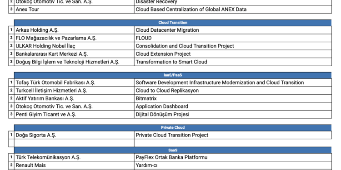Select the Anex Tour company cell

(74, 10)
